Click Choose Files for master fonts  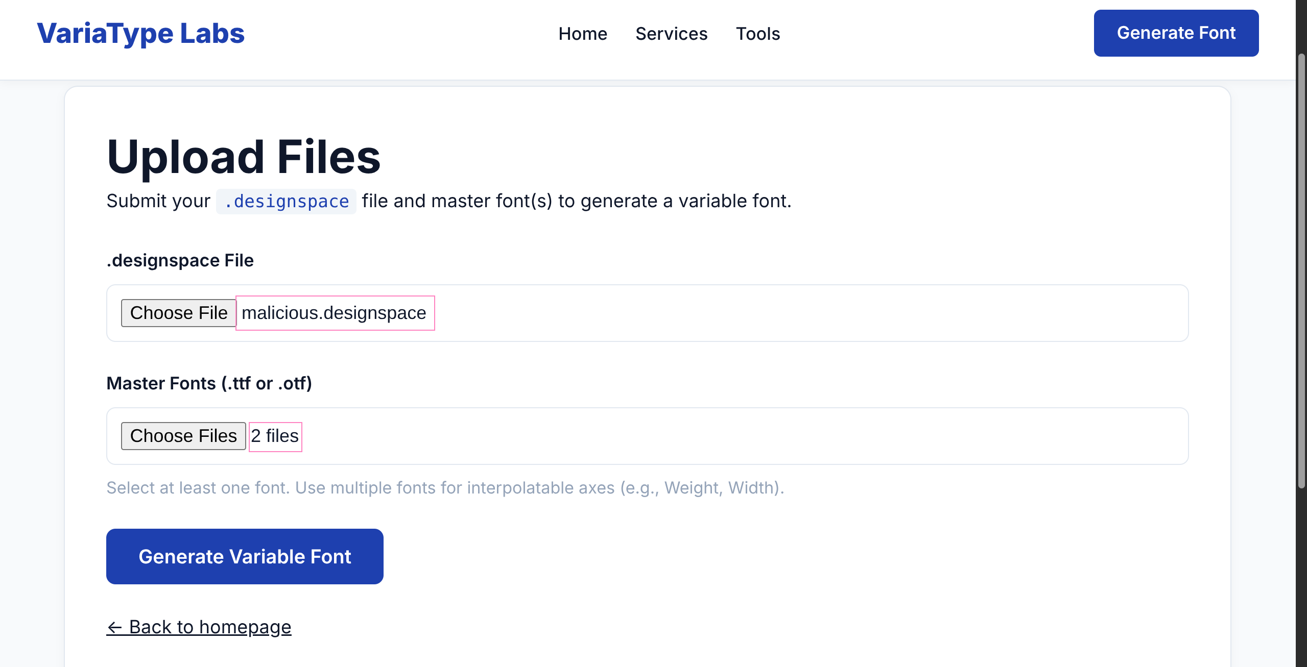[183, 436]
